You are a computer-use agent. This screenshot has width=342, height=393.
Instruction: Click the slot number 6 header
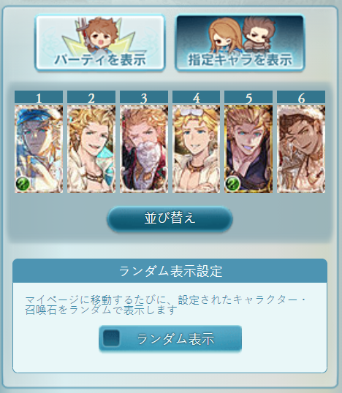[301, 97]
